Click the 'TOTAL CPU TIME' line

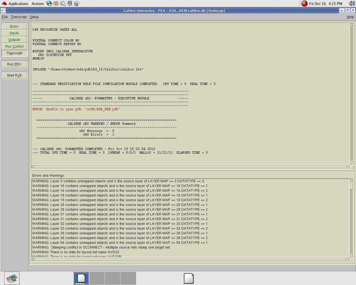point(120,153)
